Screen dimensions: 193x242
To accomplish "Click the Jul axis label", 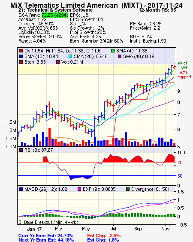I will click(113, 229).
